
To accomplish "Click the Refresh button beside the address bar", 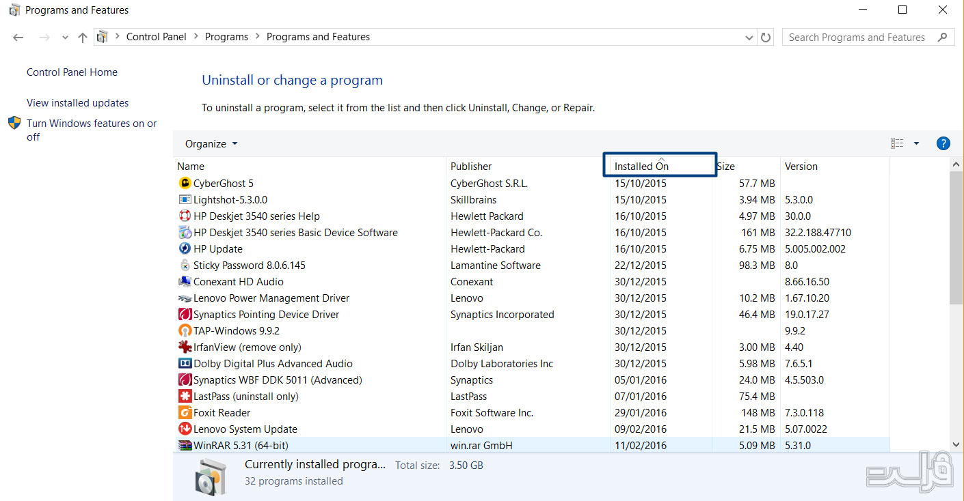I will 766,38.
